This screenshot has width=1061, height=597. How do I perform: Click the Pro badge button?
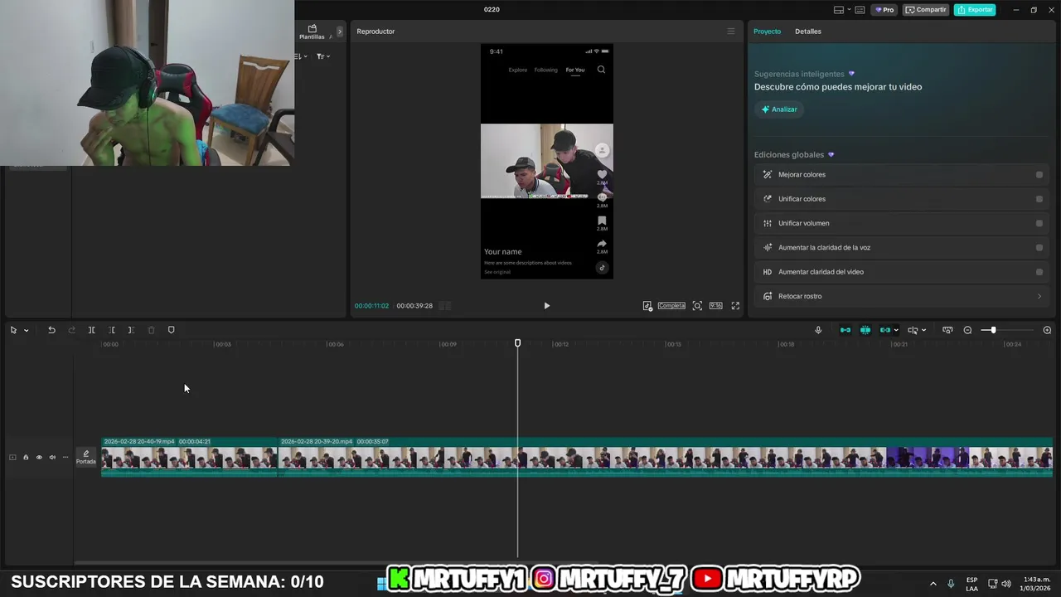885,10
